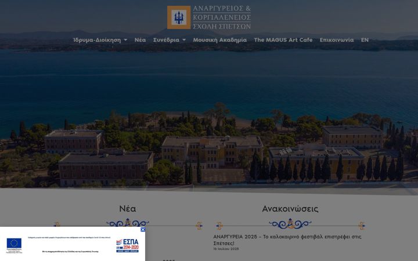Open the Επικοινωνία contact page

point(337,40)
